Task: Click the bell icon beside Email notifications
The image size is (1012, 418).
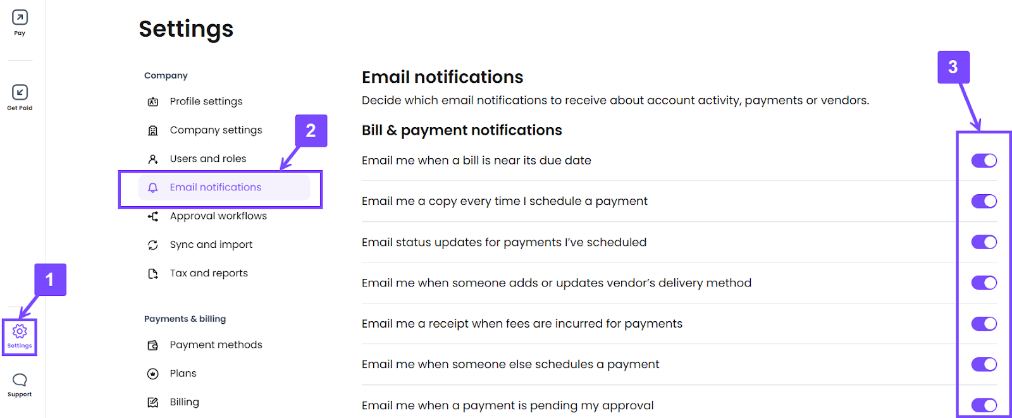Action: point(152,187)
